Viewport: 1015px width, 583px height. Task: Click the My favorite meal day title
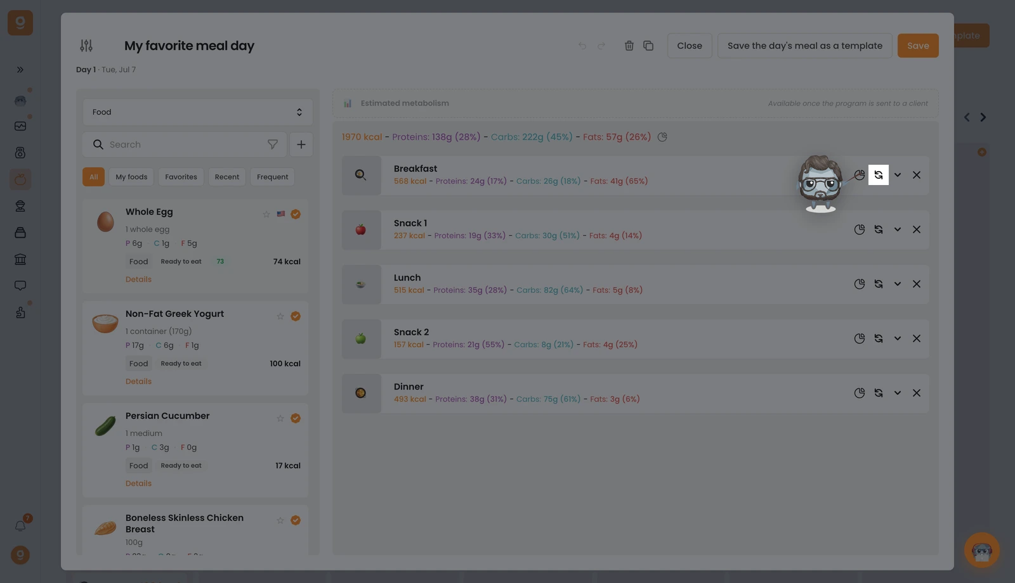pos(189,46)
